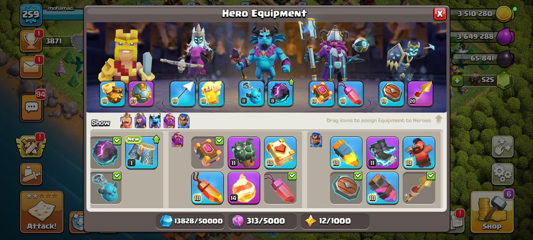Collapse panel with the gray up arrow
The image size is (533, 240).
pos(438,119)
